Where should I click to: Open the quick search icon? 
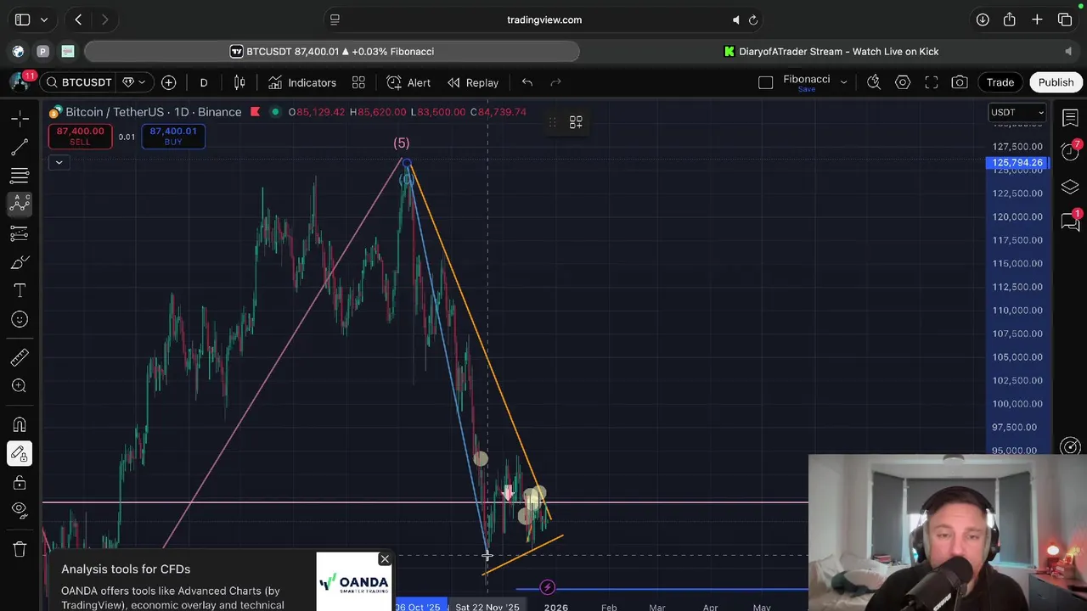874,82
